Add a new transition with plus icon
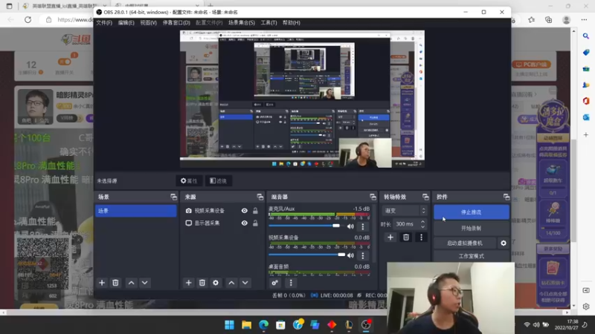The height and width of the screenshot is (334, 595). point(390,238)
